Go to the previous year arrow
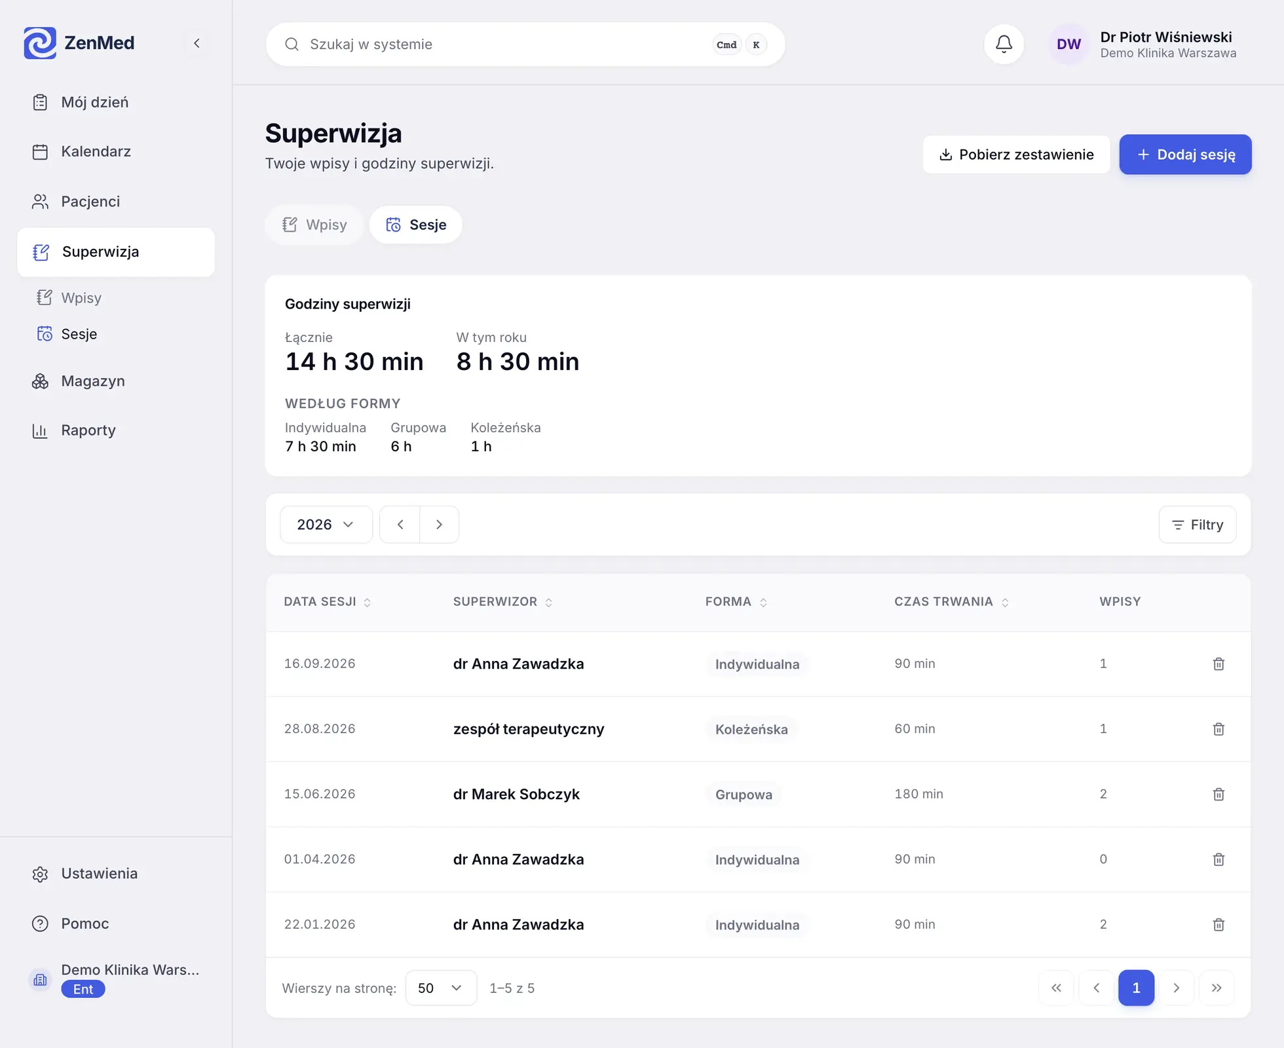 click(x=400, y=524)
